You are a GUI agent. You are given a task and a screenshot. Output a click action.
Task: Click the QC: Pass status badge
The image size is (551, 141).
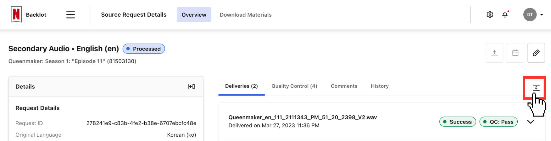(x=498, y=122)
